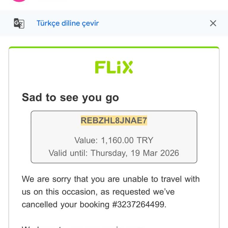Tap the "Türkçe diline çevir" link
Screen dimensions: 228x228
coord(67,23)
